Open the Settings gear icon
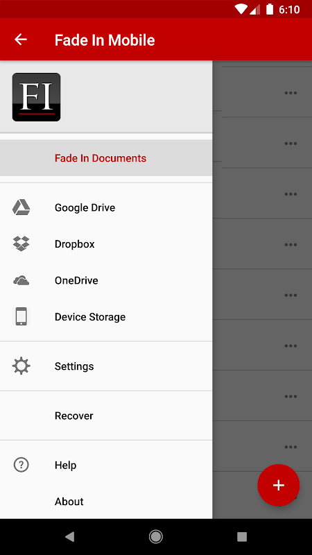The width and height of the screenshot is (312, 555). [21, 366]
